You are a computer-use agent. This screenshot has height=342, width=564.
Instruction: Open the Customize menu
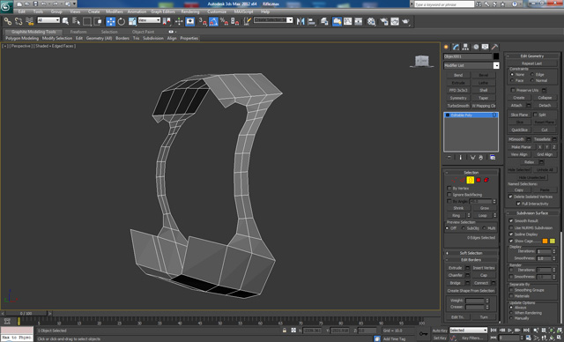coord(217,11)
